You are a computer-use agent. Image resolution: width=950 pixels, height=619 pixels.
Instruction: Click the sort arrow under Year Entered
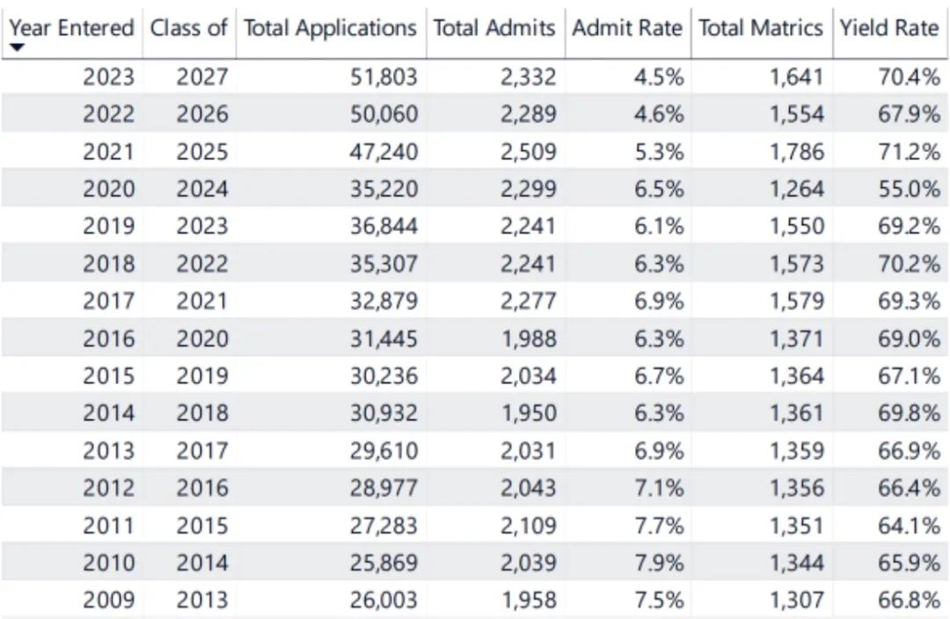(17, 47)
